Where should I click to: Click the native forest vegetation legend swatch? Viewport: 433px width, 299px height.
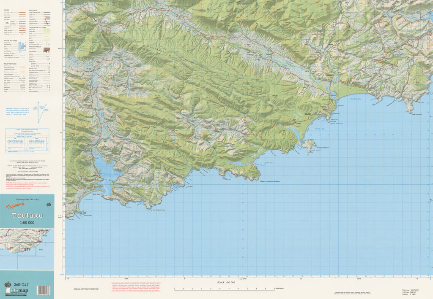(x=47, y=30)
